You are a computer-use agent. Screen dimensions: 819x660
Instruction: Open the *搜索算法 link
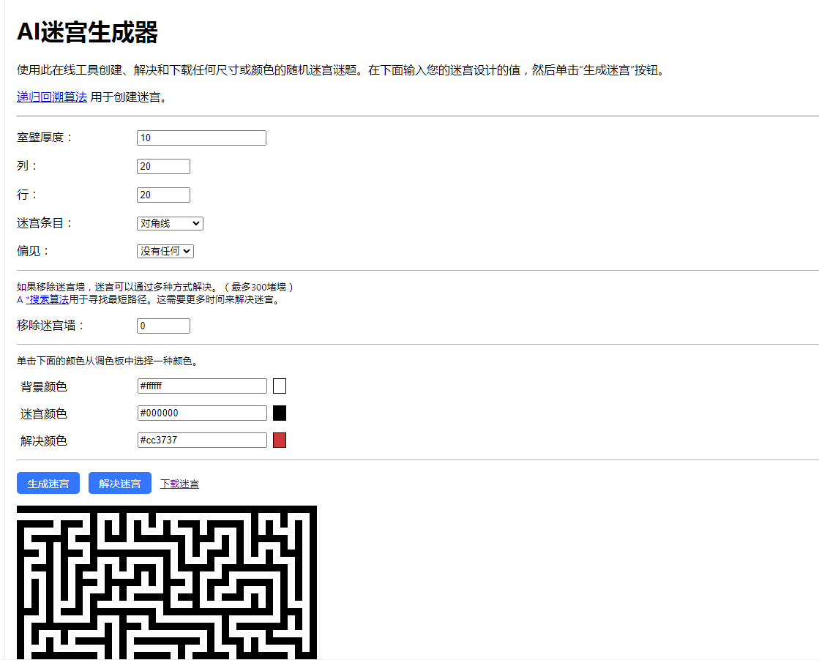coord(48,299)
